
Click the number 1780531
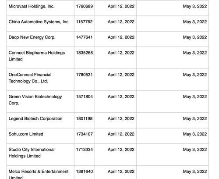(84, 75)
